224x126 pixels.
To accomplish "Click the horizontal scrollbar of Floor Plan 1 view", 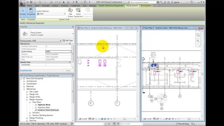I will pyautogui.click(x=189, y=119).
